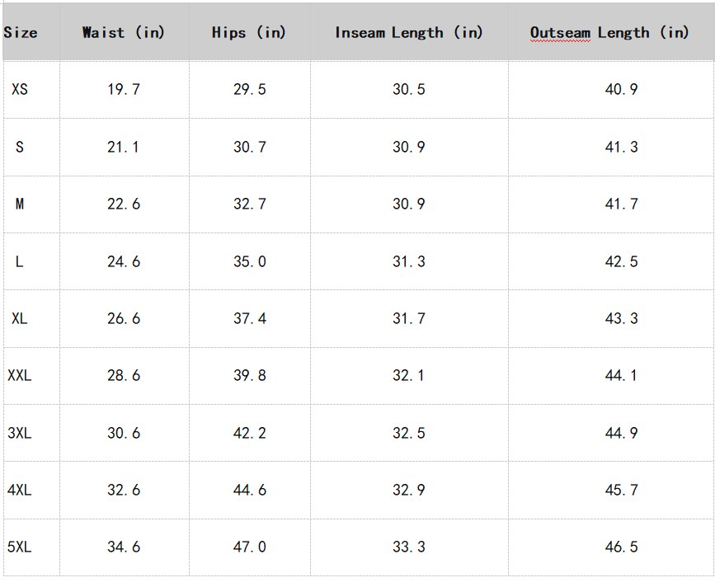Select inseam value 31.7
Screen dimensions: 715x587
click(409, 318)
